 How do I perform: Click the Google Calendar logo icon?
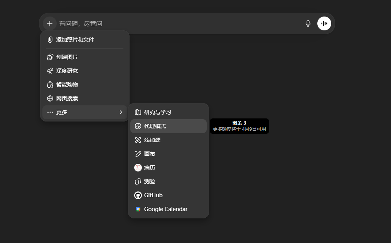tap(138, 209)
